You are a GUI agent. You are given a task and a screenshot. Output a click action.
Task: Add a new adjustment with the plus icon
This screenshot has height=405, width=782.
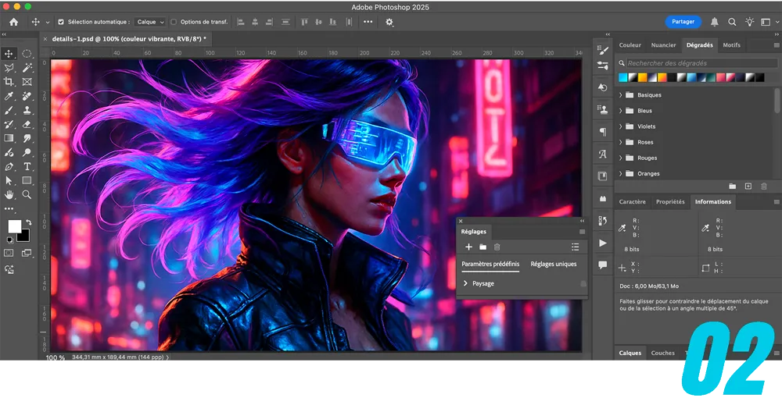point(468,247)
